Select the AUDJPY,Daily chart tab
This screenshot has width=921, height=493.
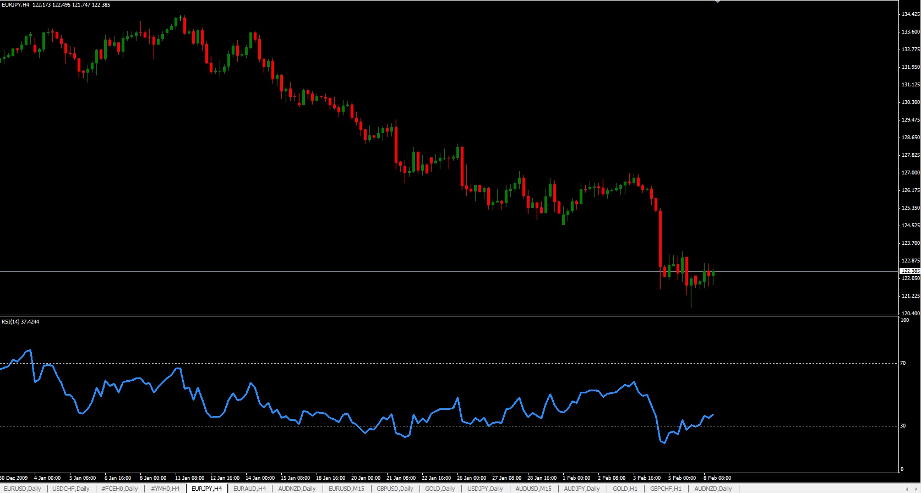click(582, 489)
